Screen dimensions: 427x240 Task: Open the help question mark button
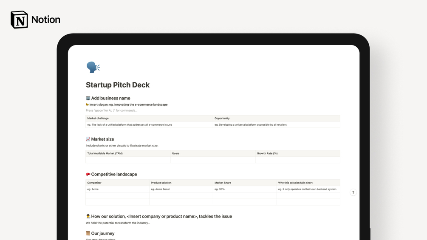coord(353,192)
